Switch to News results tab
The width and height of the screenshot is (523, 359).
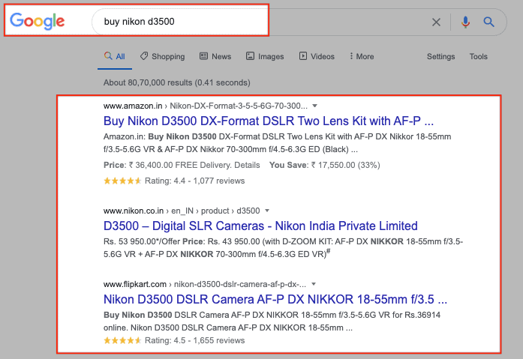tap(215, 56)
